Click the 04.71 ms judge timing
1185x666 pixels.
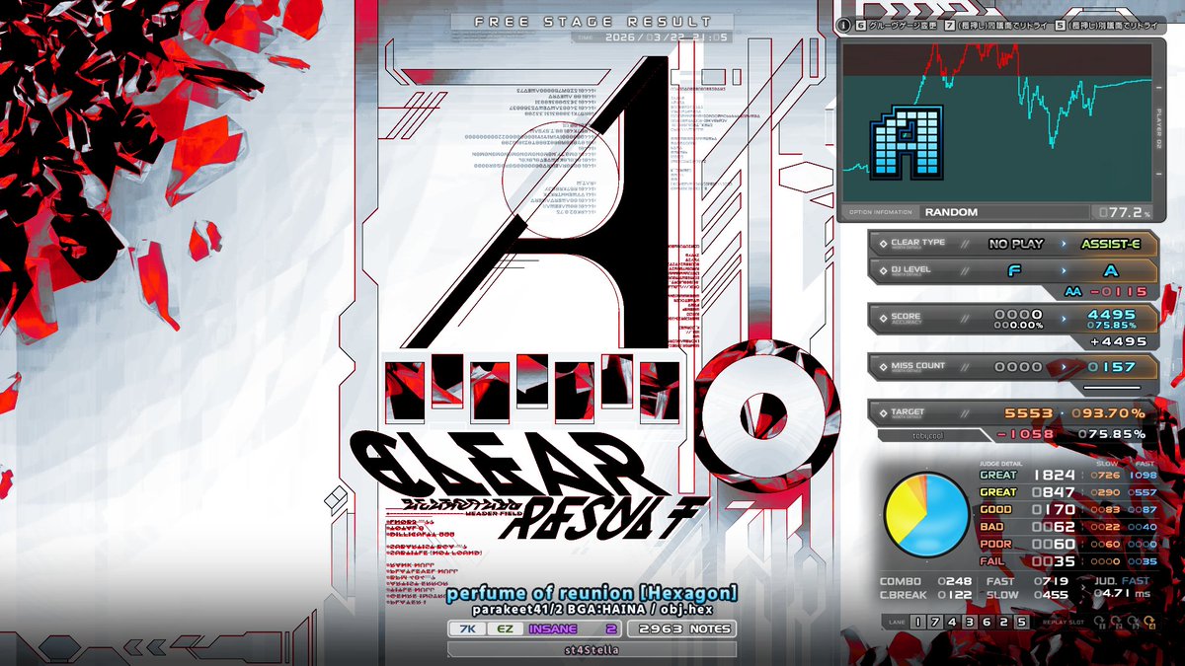click(1123, 593)
